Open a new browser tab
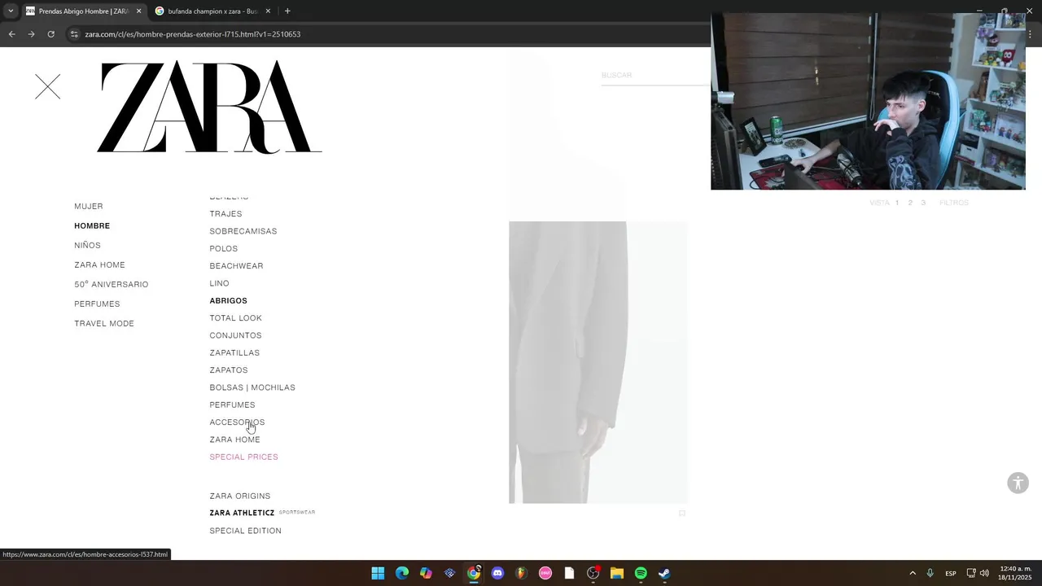 [287, 11]
